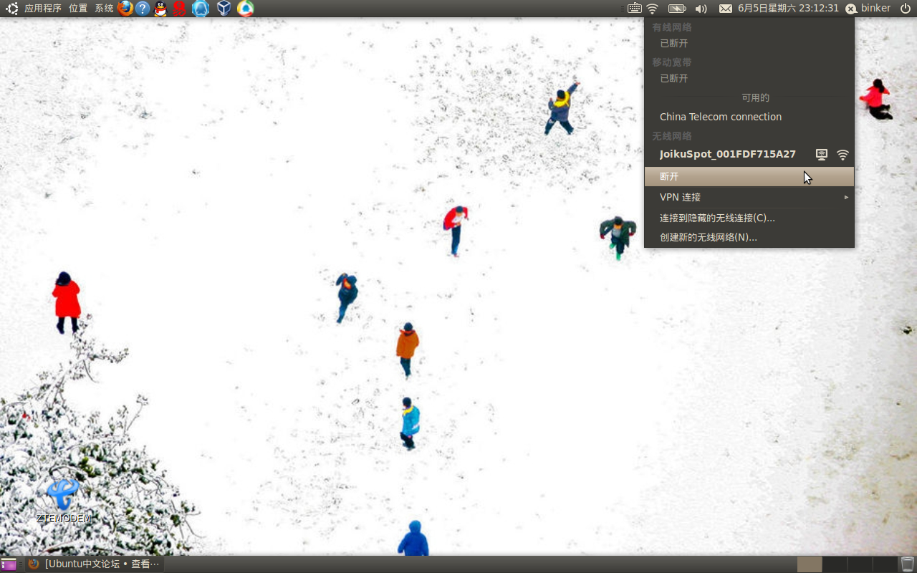Launch the red swirl application icon
The width and height of the screenshot is (917, 573).
click(179, 9)
